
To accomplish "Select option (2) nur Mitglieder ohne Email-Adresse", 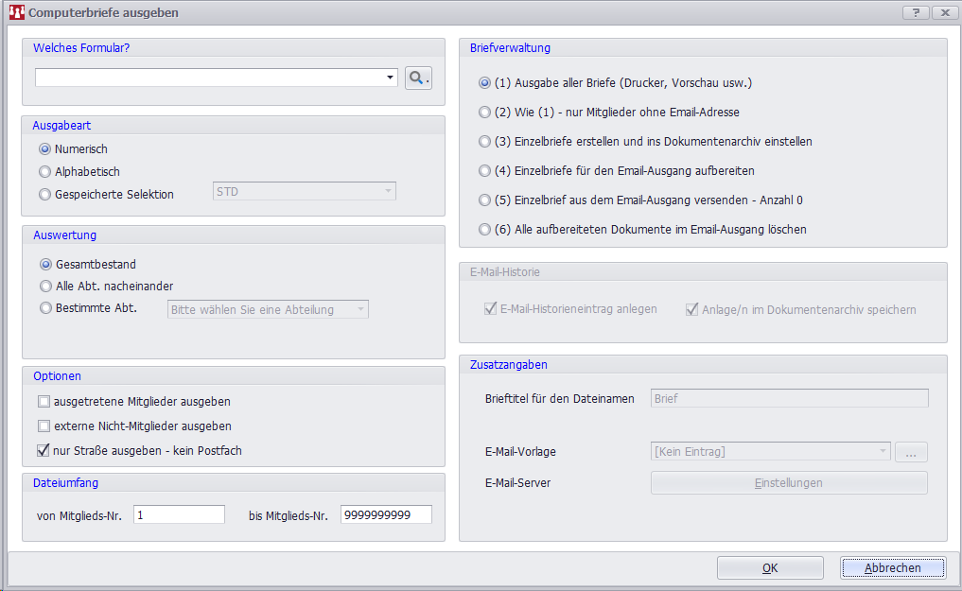I will pos(485,113).
